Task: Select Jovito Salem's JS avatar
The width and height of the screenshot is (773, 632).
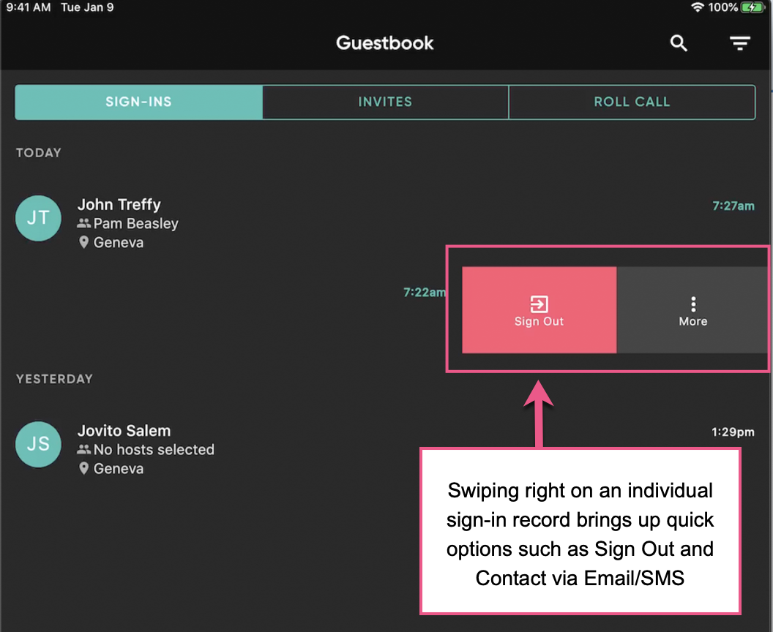Action: (x=38, y=444)
